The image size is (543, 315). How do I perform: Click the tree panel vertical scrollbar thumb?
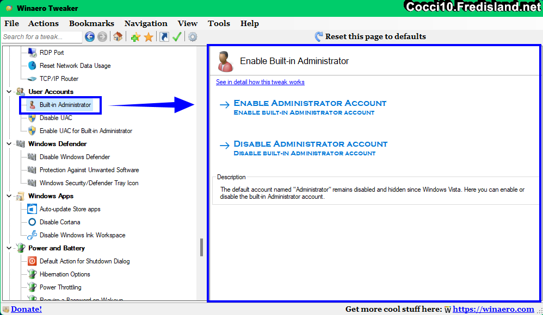coord(201,248)
